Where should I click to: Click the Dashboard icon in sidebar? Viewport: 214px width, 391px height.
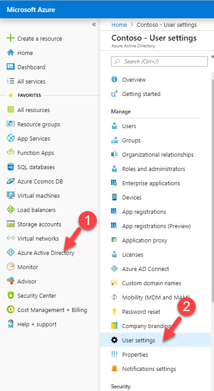point(11,67)
